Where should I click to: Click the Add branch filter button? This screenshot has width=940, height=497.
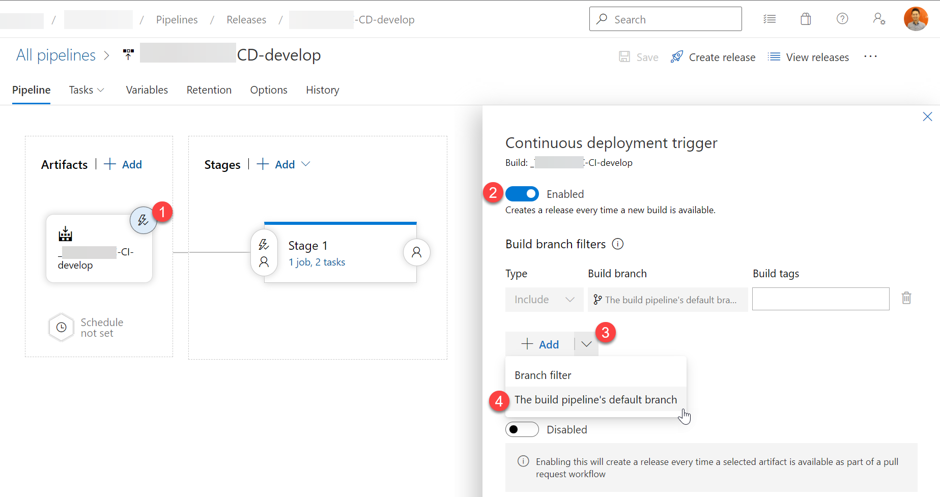540,344
